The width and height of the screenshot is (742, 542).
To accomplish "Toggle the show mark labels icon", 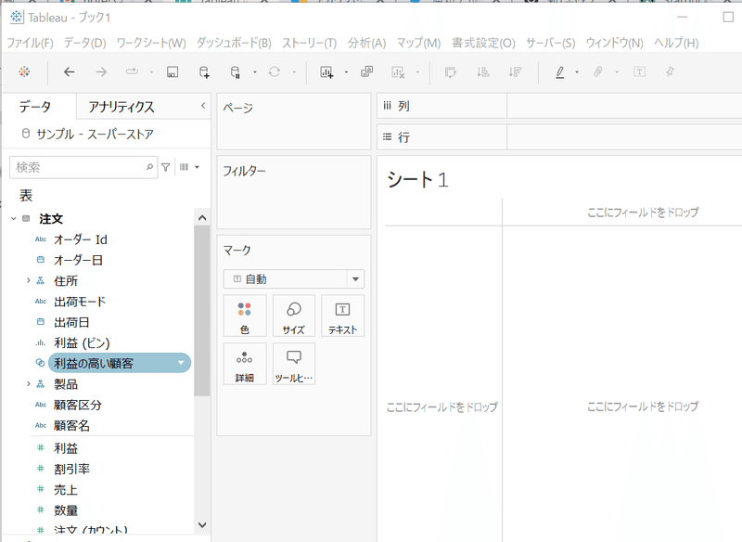I will tap(639, 72).
